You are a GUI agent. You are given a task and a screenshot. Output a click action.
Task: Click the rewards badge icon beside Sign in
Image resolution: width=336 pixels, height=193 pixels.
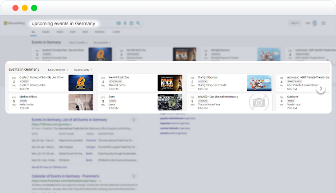(314, 23)
